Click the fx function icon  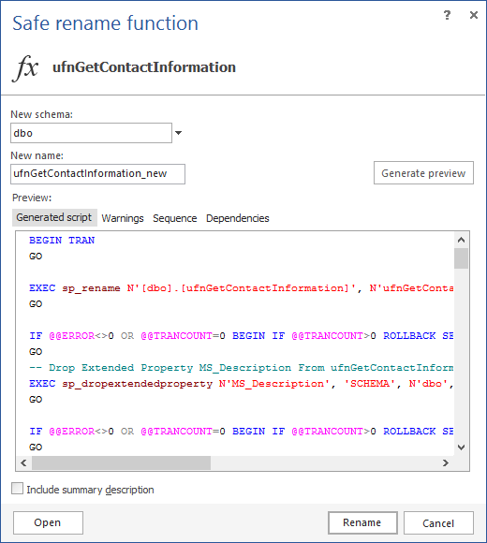point(25,67)
